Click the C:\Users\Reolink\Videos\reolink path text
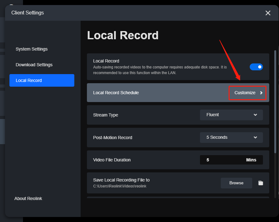279x222 pixels. [120, 186]
